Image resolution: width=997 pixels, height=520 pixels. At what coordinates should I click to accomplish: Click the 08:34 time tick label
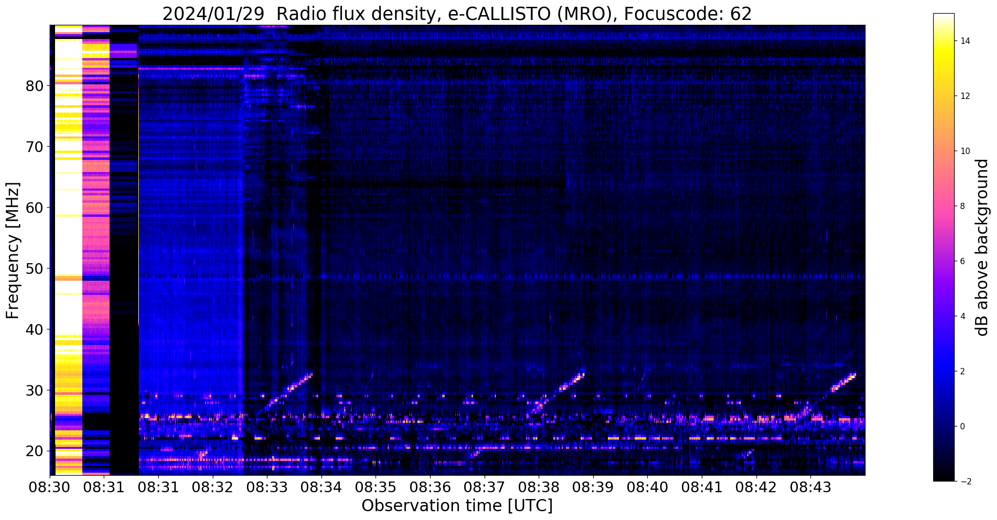coord(321,487)
